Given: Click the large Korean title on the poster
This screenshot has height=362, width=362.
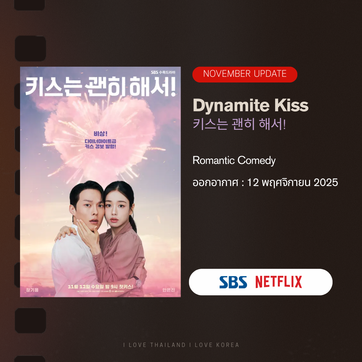Looking at the screenshot, I should pyautogui.click(x=101, y=86).
